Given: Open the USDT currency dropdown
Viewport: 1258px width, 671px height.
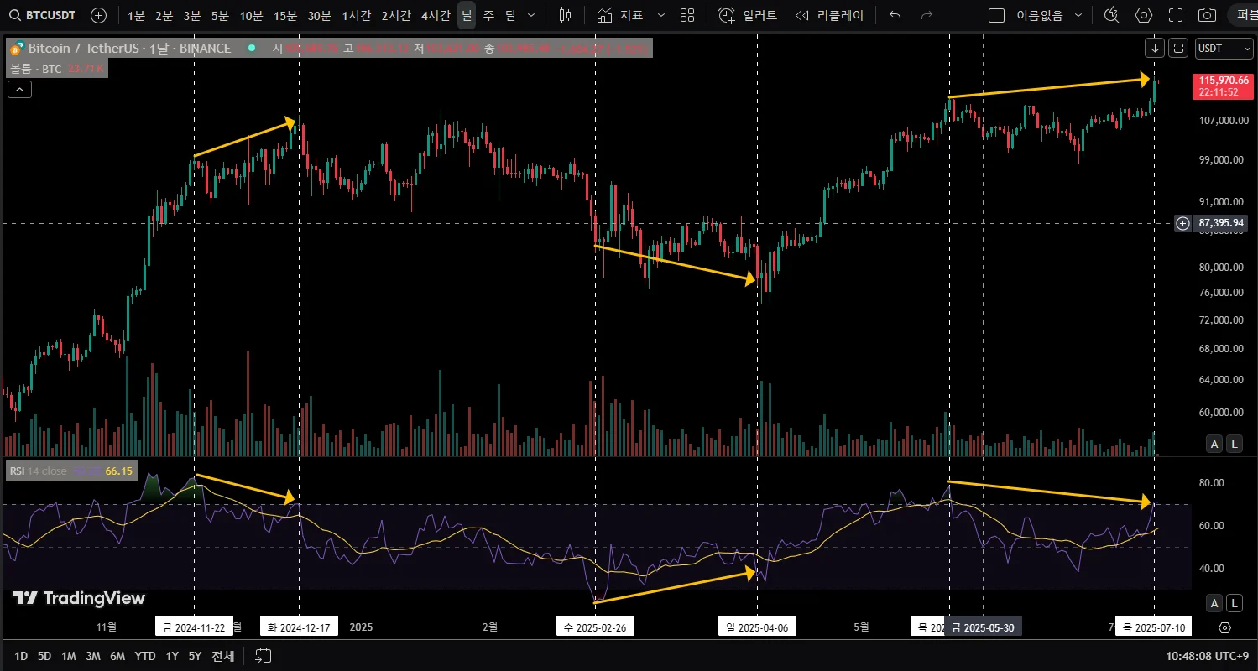Looking at the screenshot, I should 1224,49.
